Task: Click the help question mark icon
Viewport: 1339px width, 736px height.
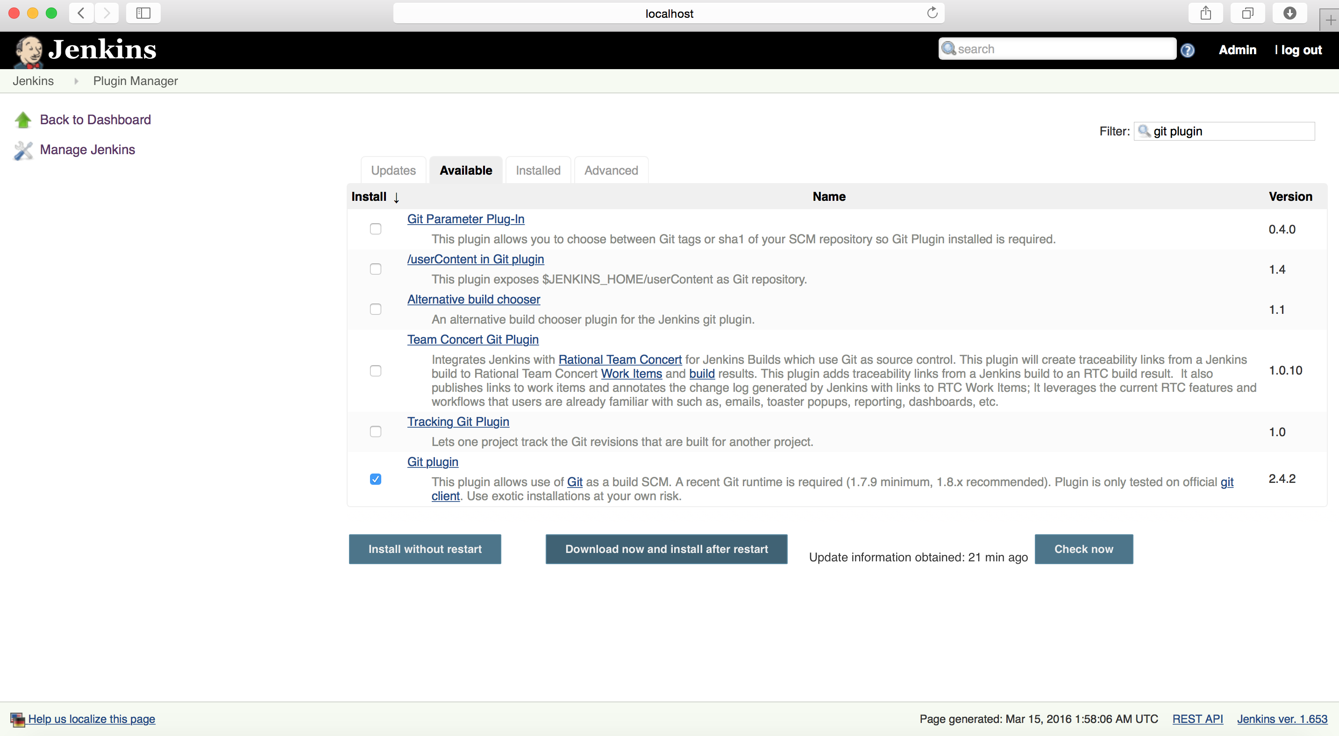Action: (1187, 50)
